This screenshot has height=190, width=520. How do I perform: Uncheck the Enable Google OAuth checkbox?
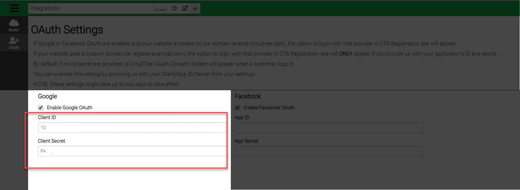(x=41, y=107)
